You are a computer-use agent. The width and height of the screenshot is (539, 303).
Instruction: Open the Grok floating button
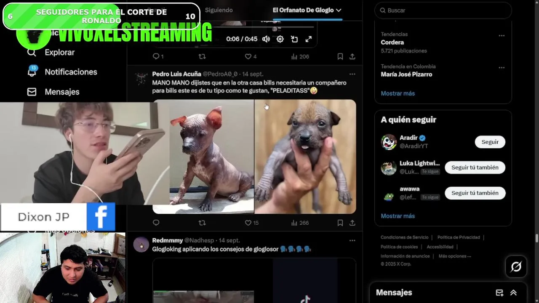(x=516, y=266)
